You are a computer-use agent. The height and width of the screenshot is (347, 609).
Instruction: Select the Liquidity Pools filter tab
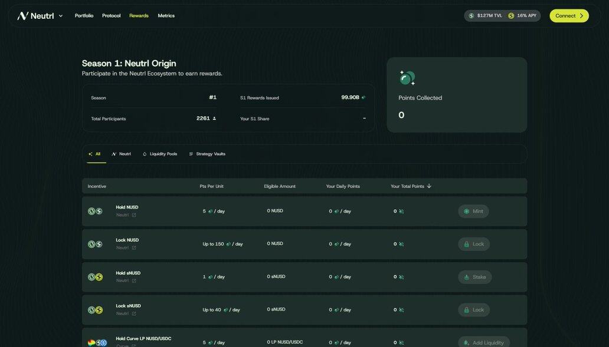160,154
